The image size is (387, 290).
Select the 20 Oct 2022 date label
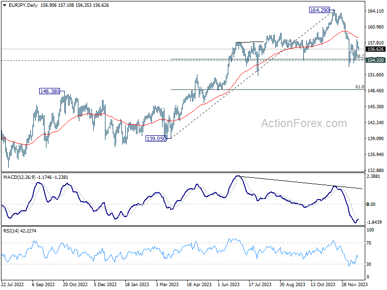click(75, 284)
